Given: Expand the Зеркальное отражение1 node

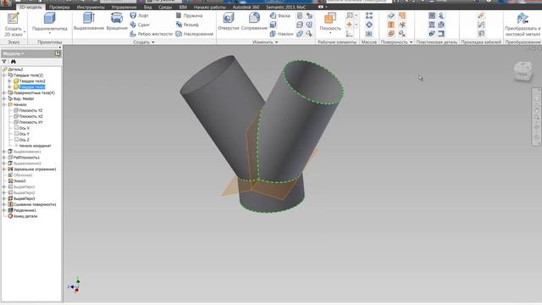Looking at the screenshot, I should tap(4, 169).
